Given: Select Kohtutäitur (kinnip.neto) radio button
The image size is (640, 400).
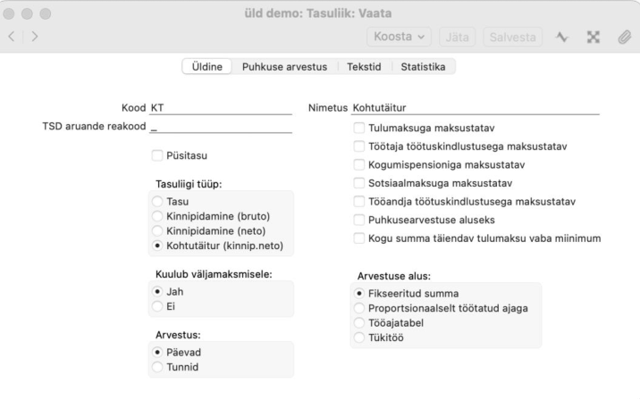Looking at the screenshot, I should 157,246.
